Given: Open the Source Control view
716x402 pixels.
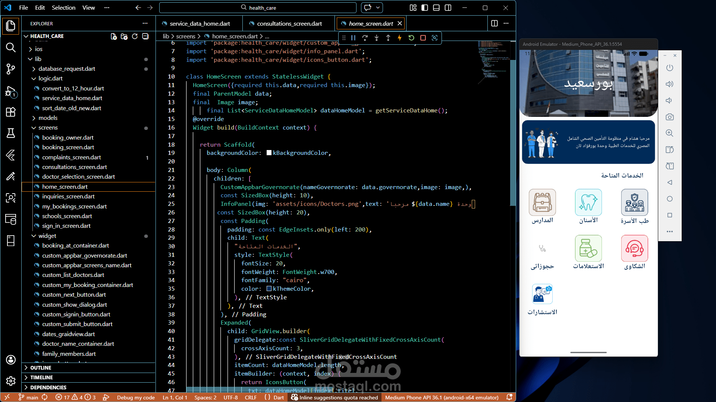Looking at the screenshot, I should pos(10,69).
